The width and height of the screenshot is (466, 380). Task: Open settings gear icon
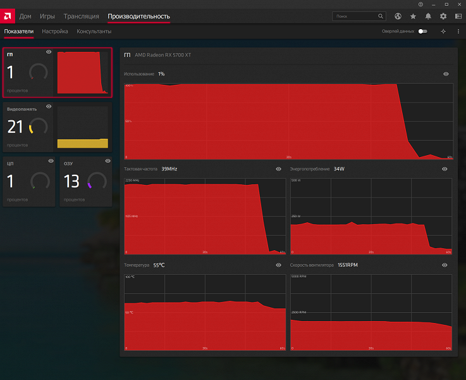tap(443, 16)
